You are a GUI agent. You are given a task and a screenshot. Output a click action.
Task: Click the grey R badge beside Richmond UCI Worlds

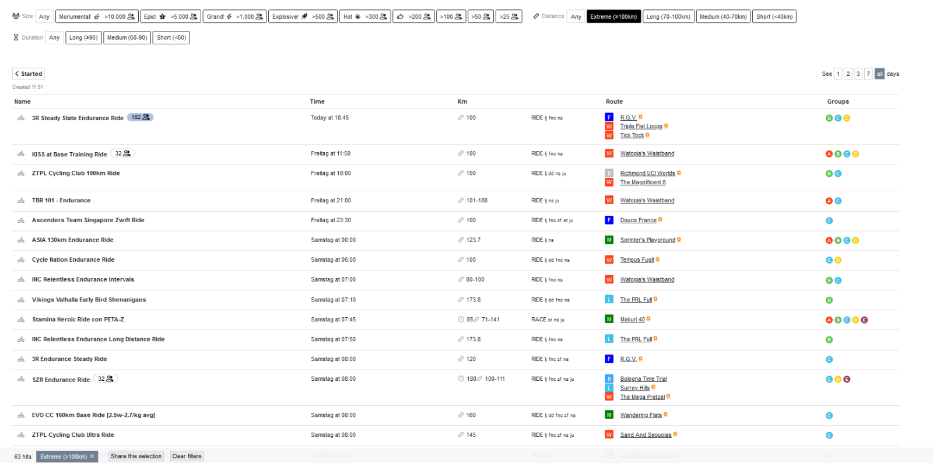(x=609, y=173)
